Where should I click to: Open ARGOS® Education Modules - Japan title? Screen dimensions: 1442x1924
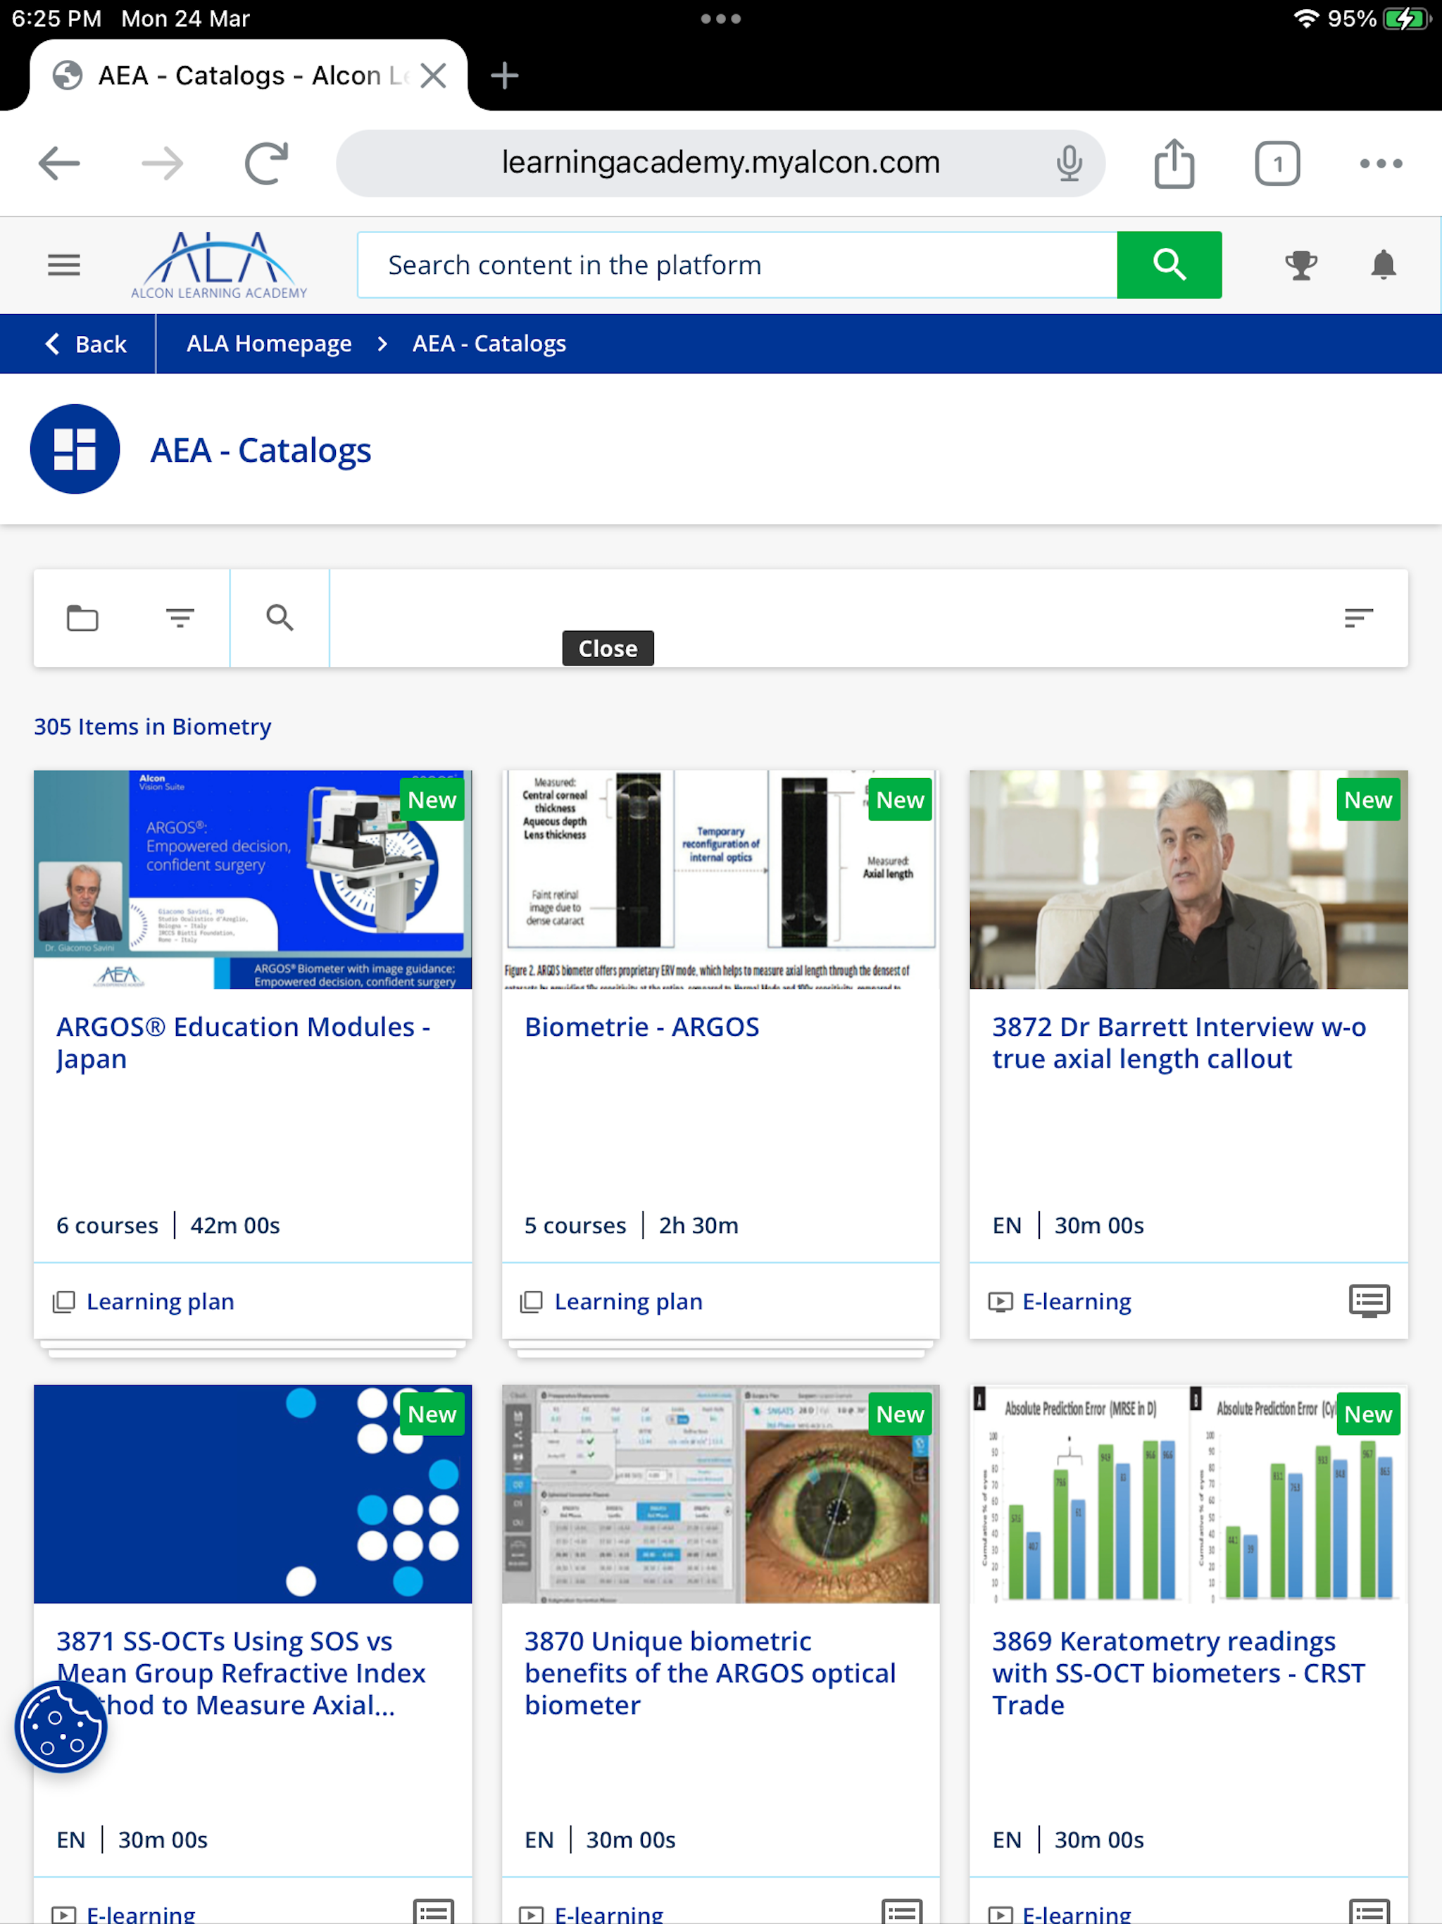pos(244,1043)
